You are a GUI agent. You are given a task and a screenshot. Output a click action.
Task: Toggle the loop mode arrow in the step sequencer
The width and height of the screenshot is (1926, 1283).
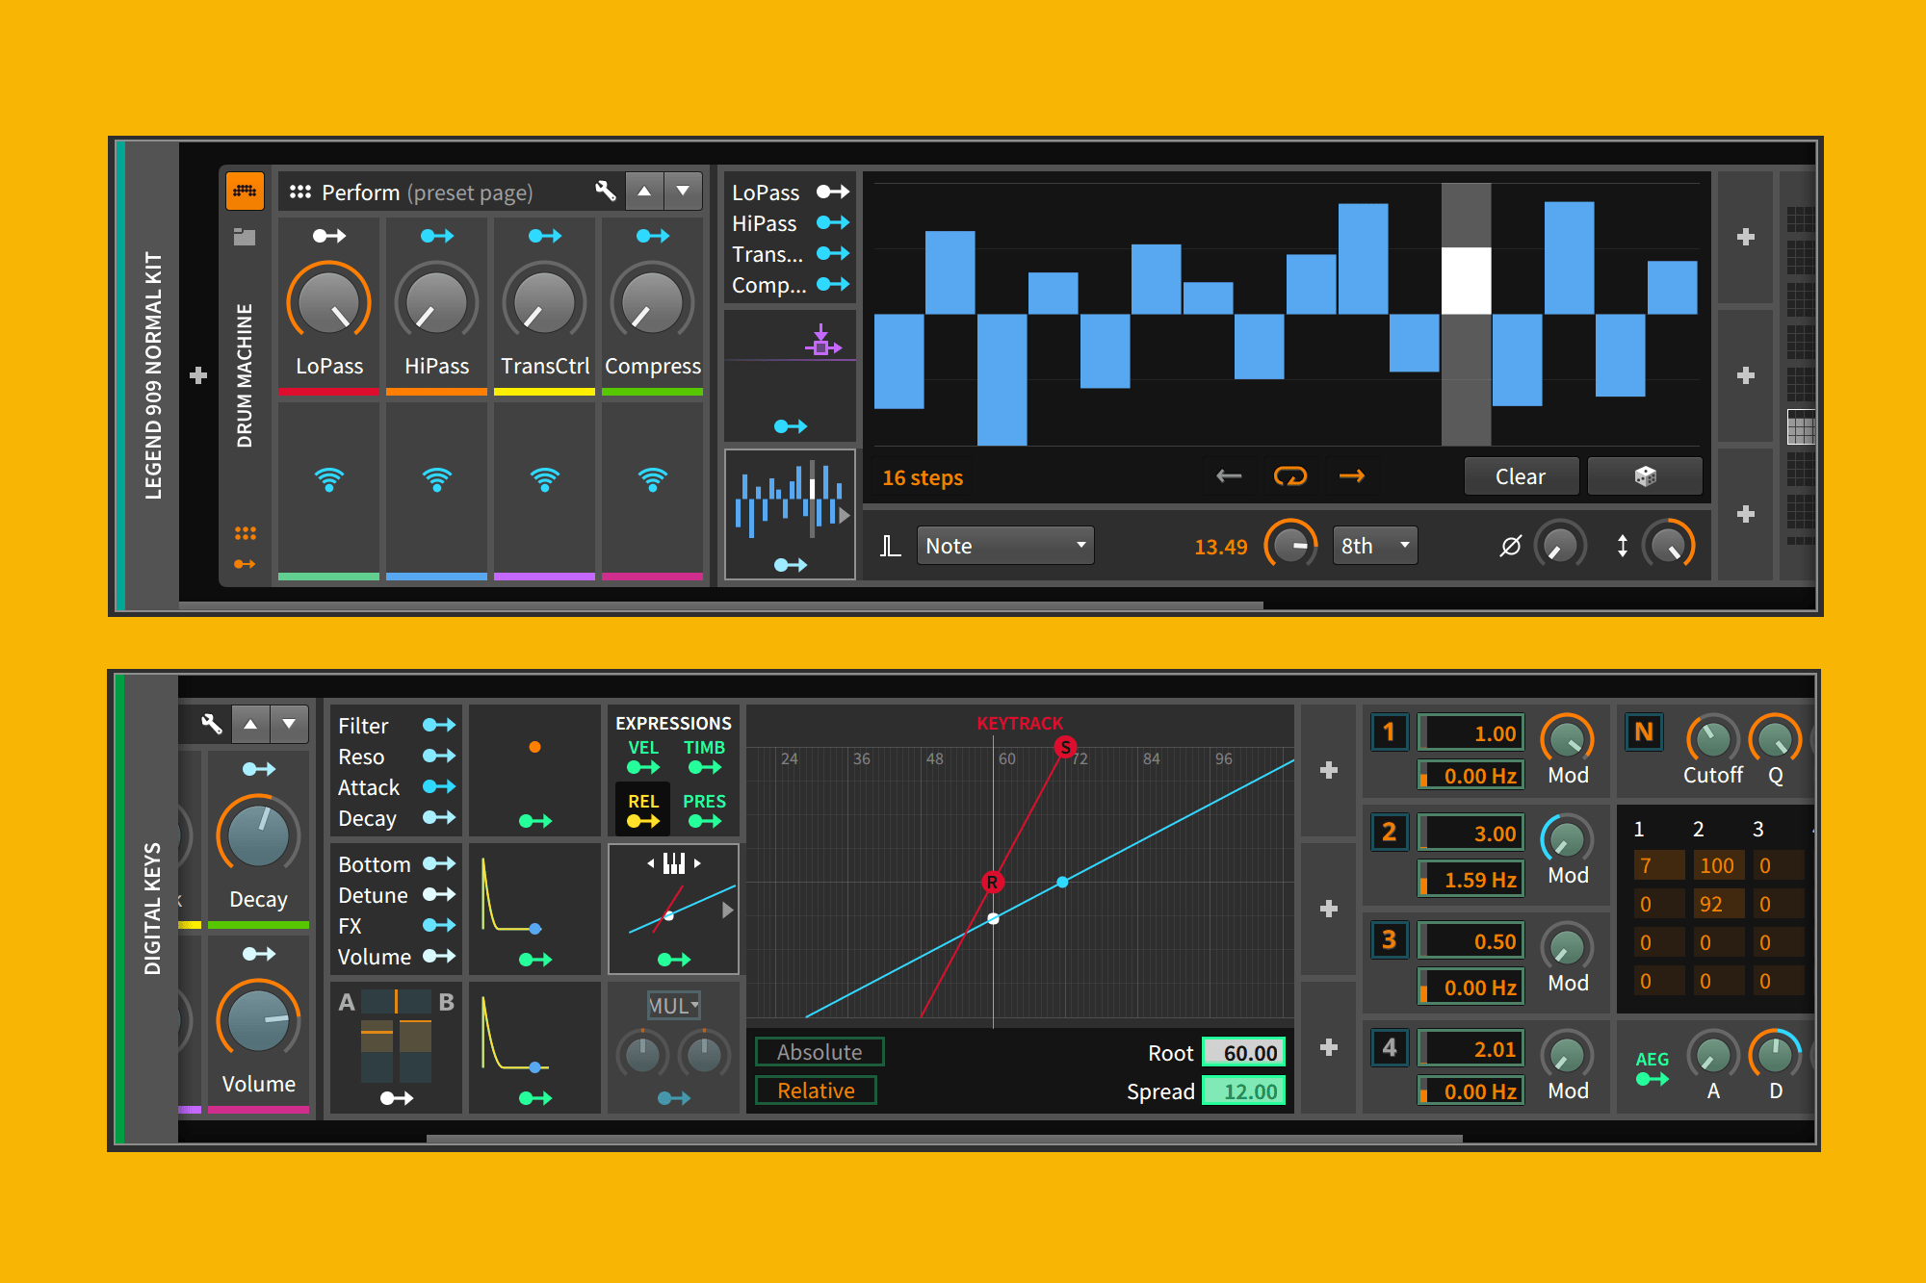tap(1290, 475)
